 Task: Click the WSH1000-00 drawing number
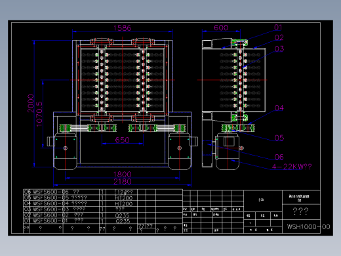click(308, 226)
